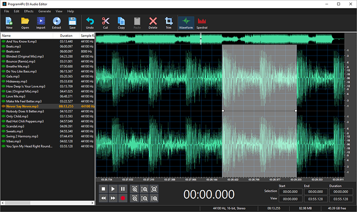
Task: Start recording with the red Record button
Action: 123,198
